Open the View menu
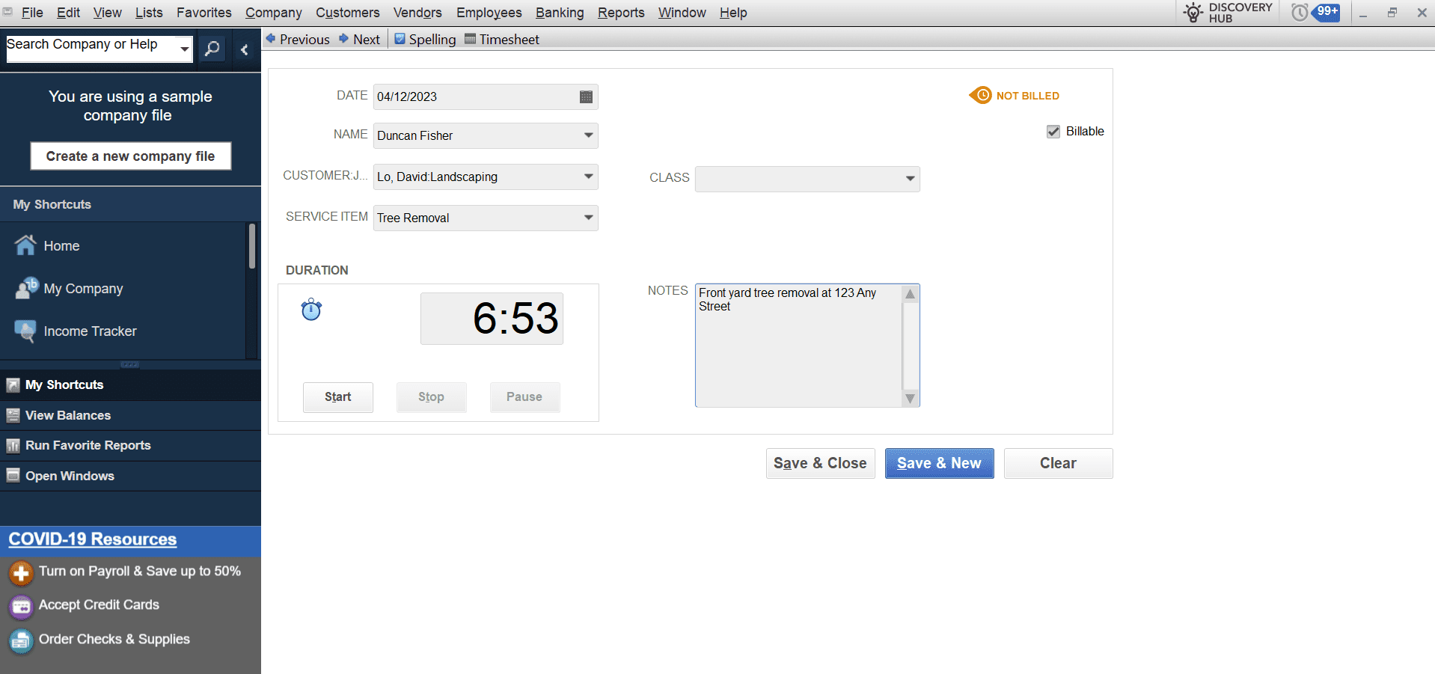The width and height of the screenshot is (1435, 674). point(107,13)
